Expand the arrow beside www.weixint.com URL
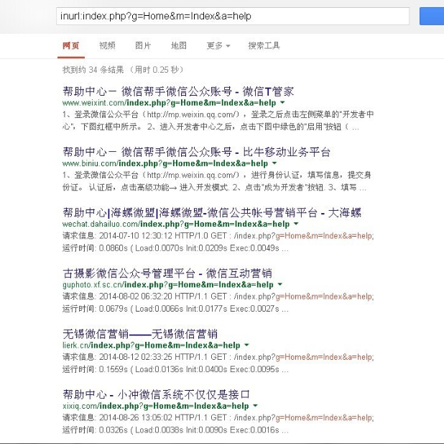 coord(282,102)
